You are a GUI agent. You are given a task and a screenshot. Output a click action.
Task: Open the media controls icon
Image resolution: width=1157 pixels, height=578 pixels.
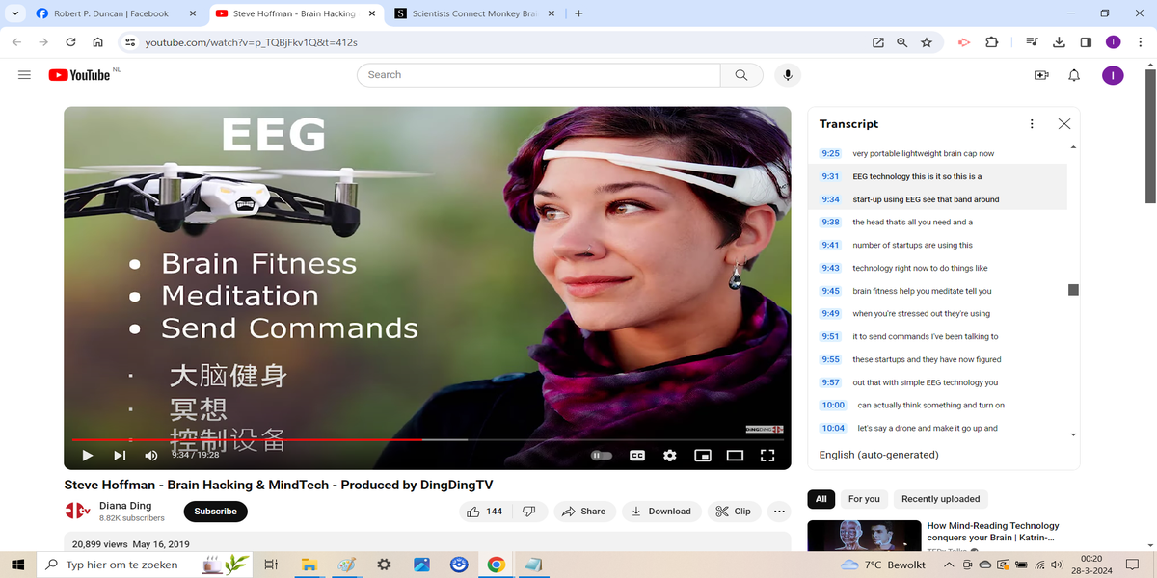[x=1032, y=42]
